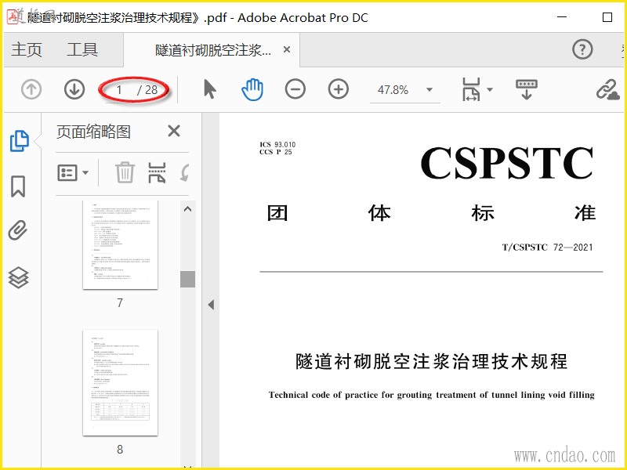
Task: Click the fit-width page view icon
Action: 471,89
